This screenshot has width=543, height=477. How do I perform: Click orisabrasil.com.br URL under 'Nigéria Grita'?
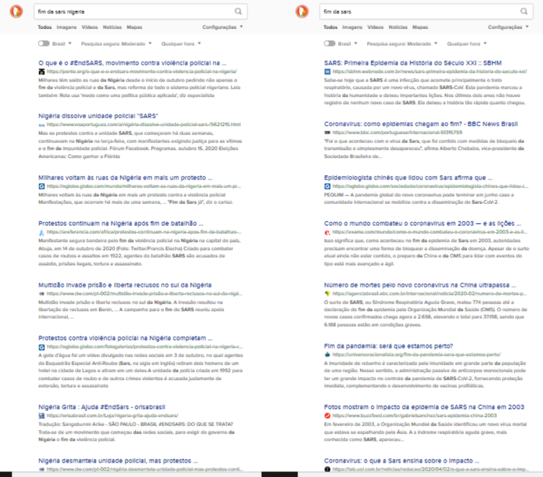pos(112,415)
